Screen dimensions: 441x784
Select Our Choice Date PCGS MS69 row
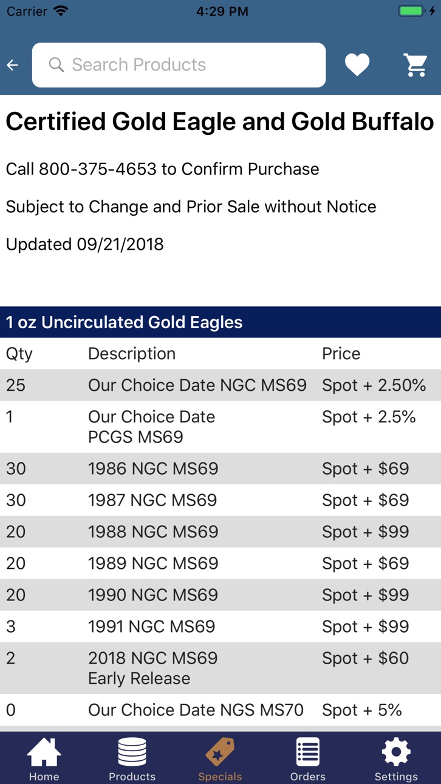coord(220,427)
